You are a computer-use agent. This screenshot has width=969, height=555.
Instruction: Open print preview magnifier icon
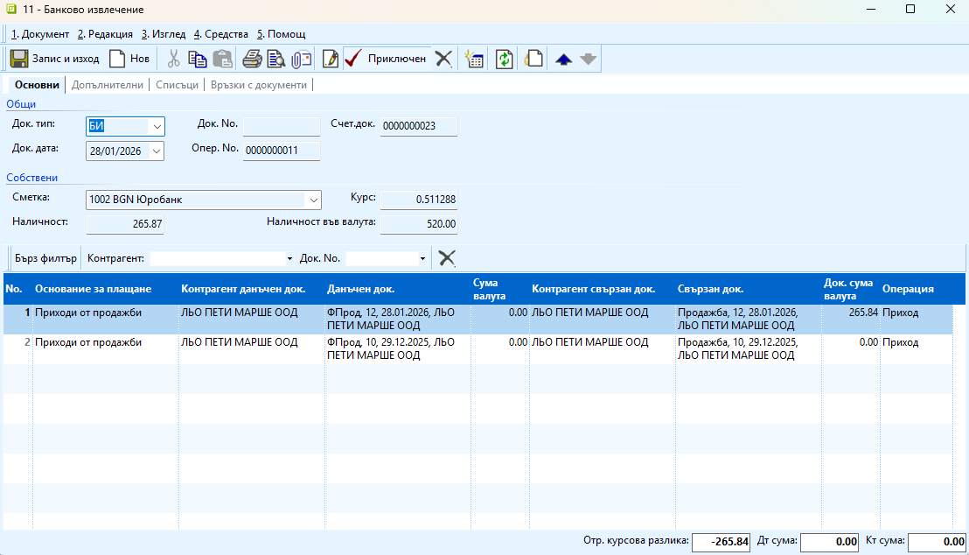276,59
